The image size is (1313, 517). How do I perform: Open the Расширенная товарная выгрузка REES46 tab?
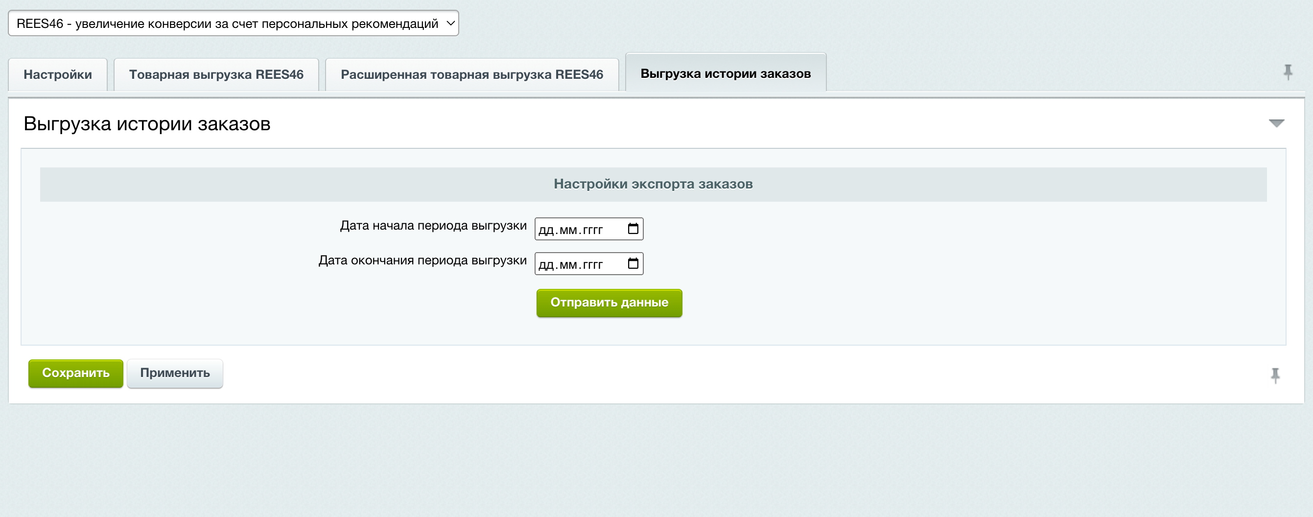click(471, 74)
